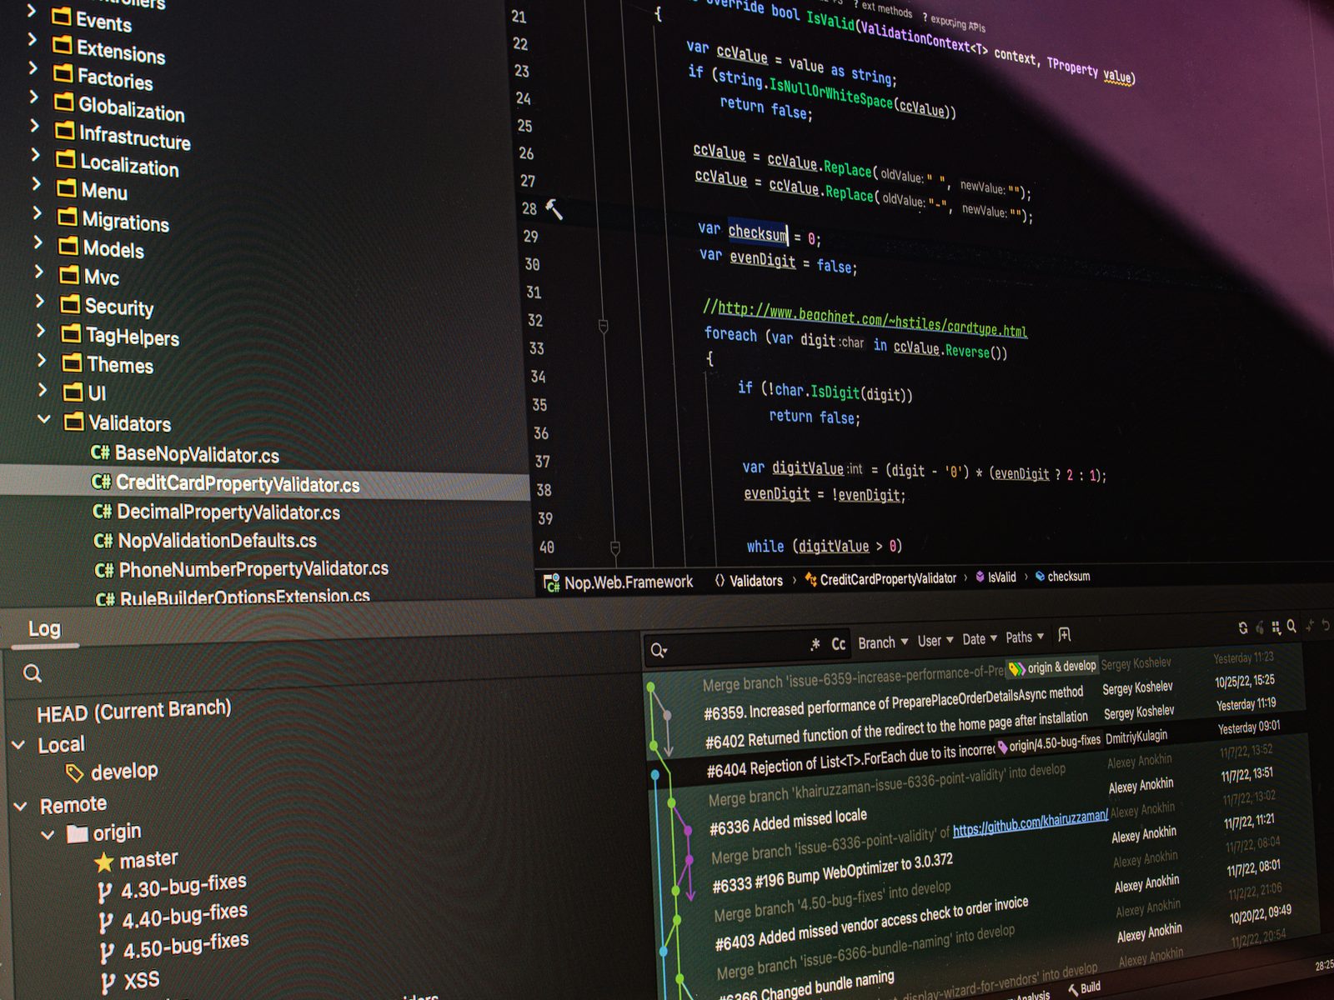
Task: Open the Branch filter dropdown
Action: click(883, 642)
